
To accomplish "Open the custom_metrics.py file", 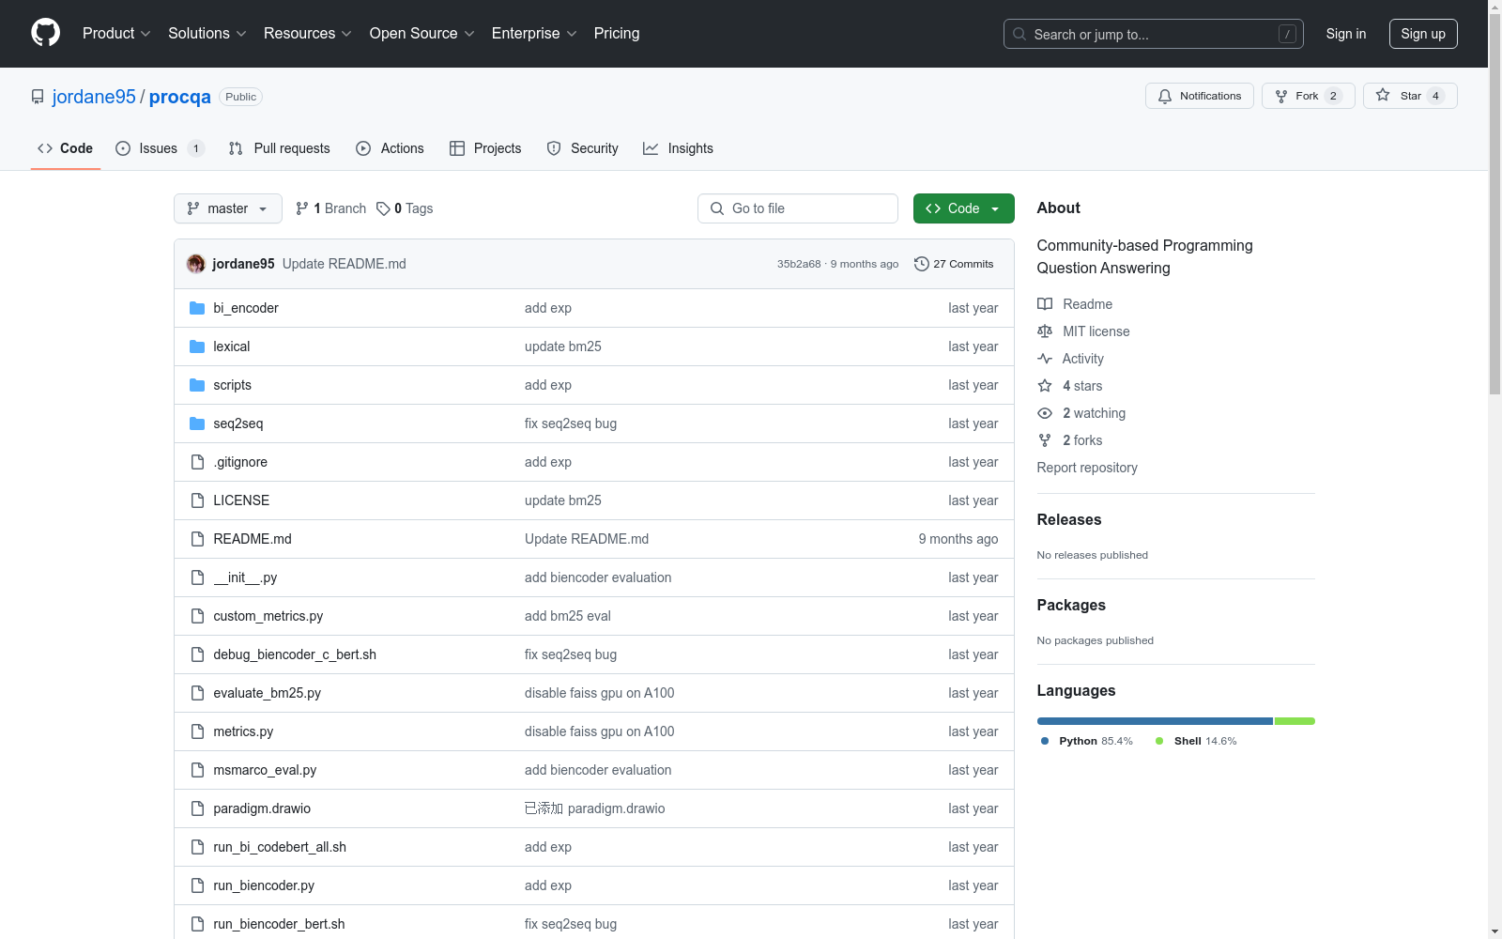I will point(268,616).
